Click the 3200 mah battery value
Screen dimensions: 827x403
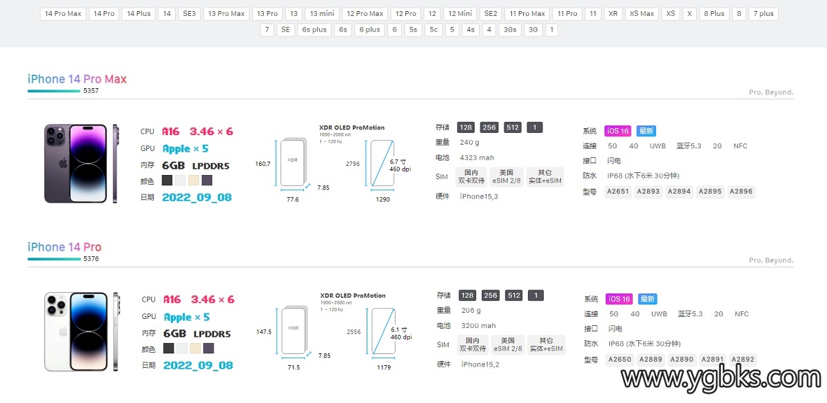tap(478, 326)
